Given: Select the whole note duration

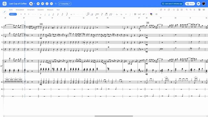Looking at the screenshot, I should point(41,14).
